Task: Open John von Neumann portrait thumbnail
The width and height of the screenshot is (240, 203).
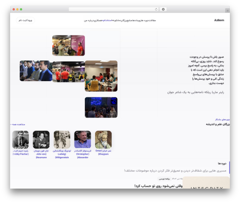Action: click(x=41, y=140)
